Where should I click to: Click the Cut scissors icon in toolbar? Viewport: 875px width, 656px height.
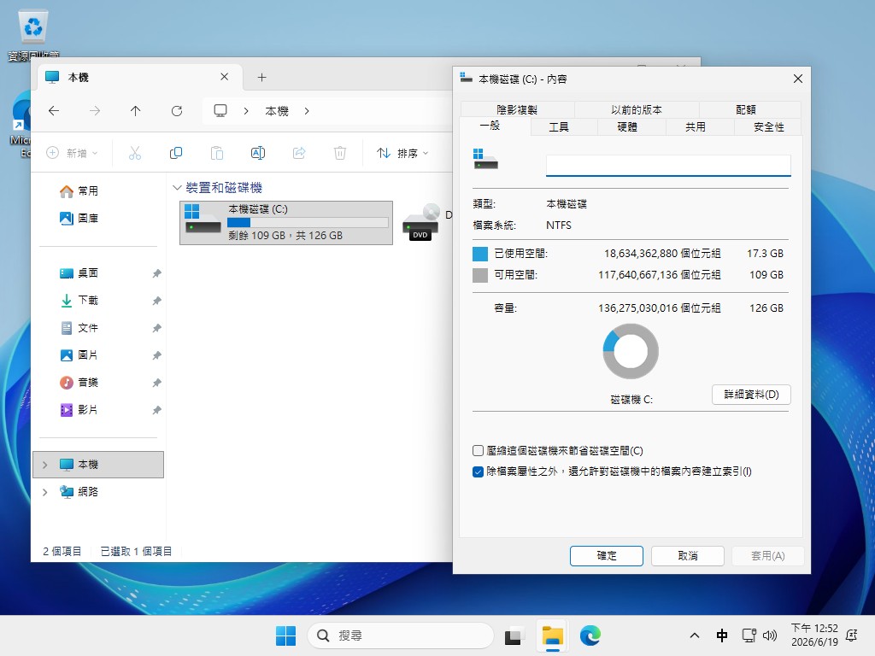(x=134, y=153)
